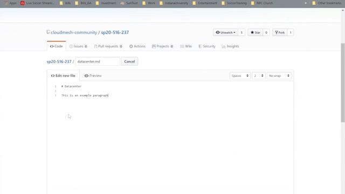
Task: Open the NFC Church bookmarks folder
Action: tap(262, 3)
